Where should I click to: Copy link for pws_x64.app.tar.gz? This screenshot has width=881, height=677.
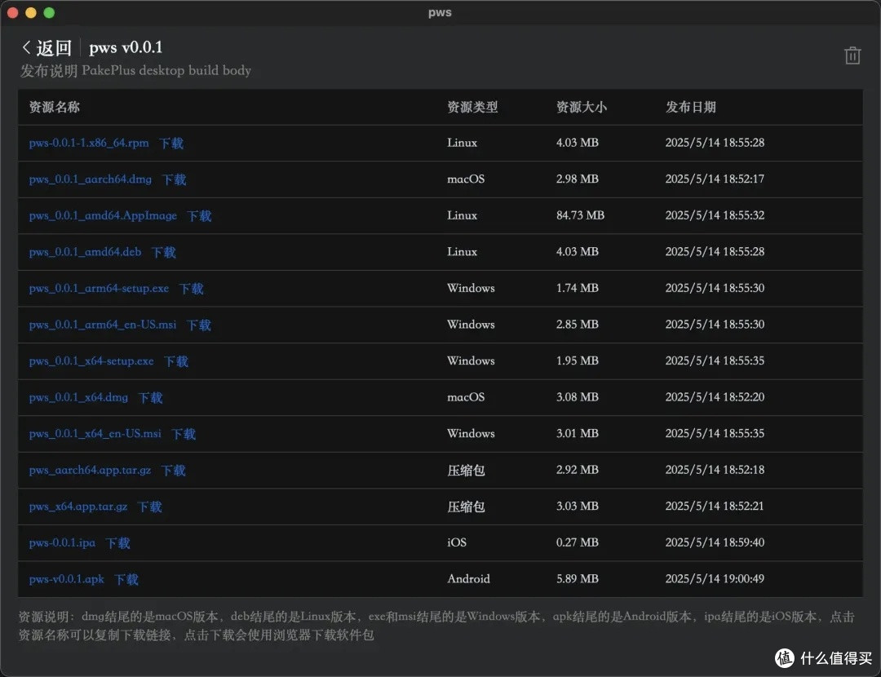(x=78, y=507)
